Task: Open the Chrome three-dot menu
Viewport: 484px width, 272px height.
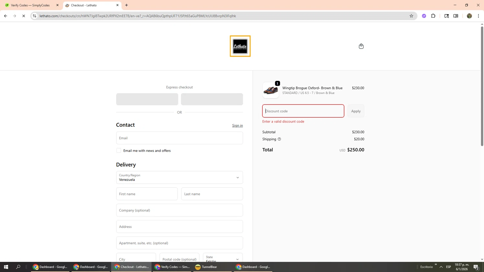Action: (x=478, y=16)
